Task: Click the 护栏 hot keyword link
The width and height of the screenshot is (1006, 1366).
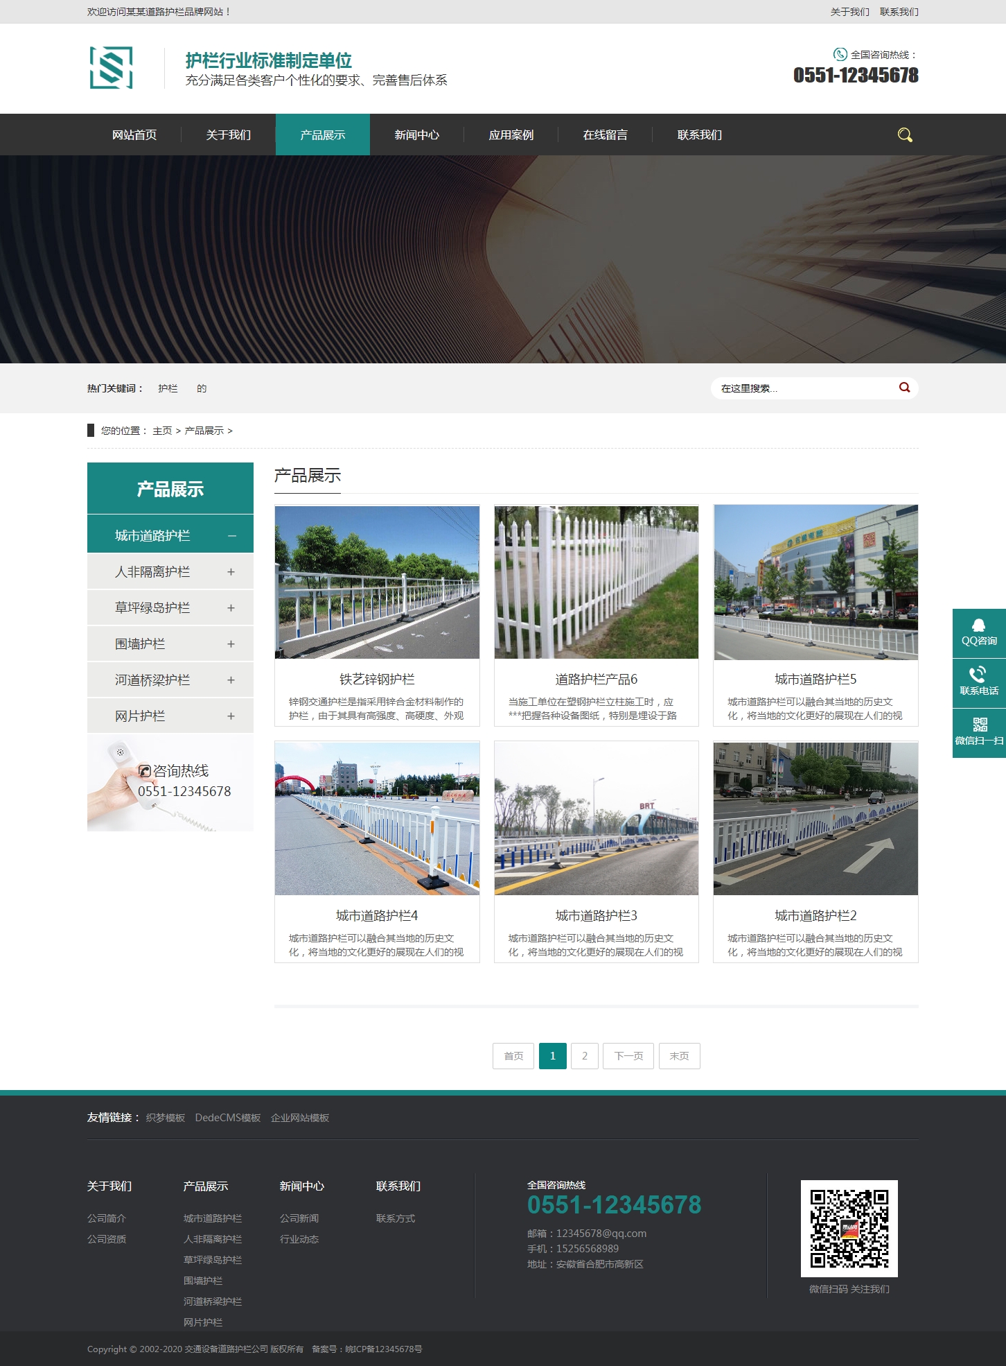Action: 168,388
